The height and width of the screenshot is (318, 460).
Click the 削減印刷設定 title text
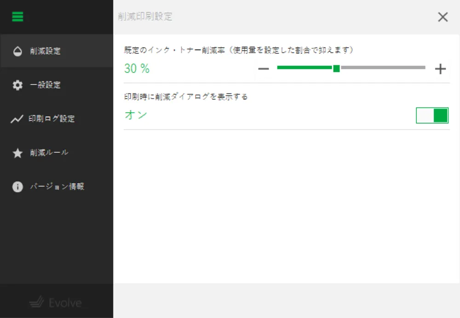click(145, 17)
